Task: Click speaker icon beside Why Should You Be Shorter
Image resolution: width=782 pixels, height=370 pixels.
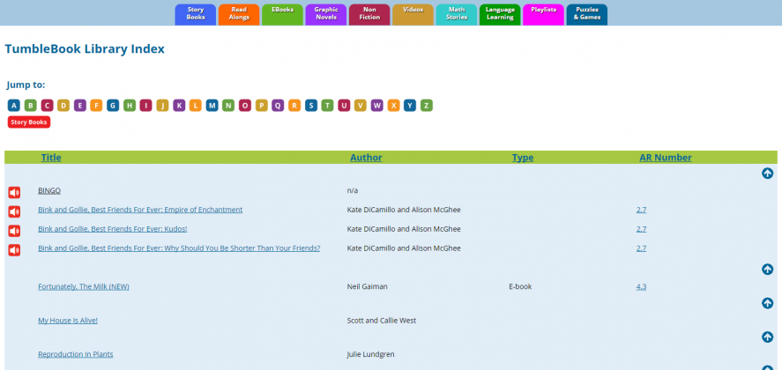Action: (14, 250)
